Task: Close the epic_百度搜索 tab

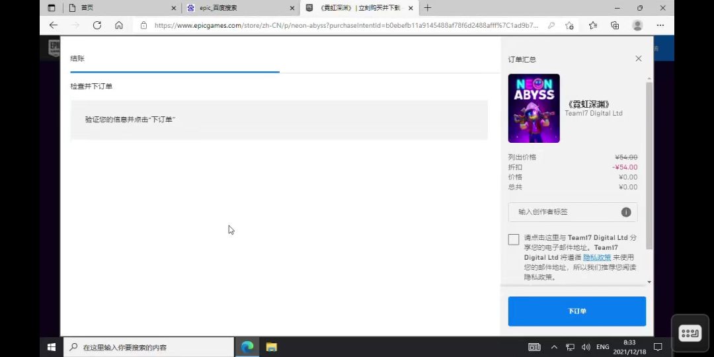Action: [x=292, y=8]
